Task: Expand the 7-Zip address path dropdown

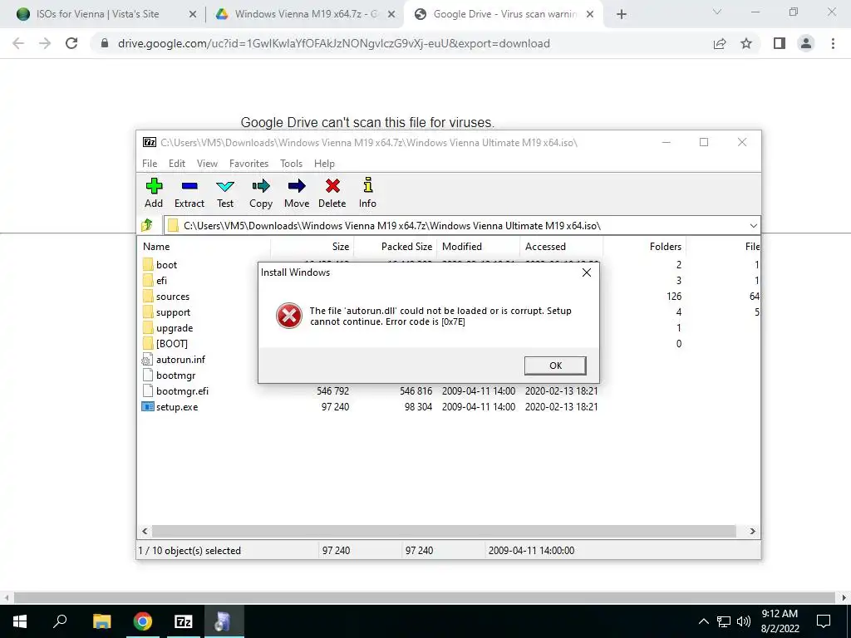Action: [x=753, y=226]
